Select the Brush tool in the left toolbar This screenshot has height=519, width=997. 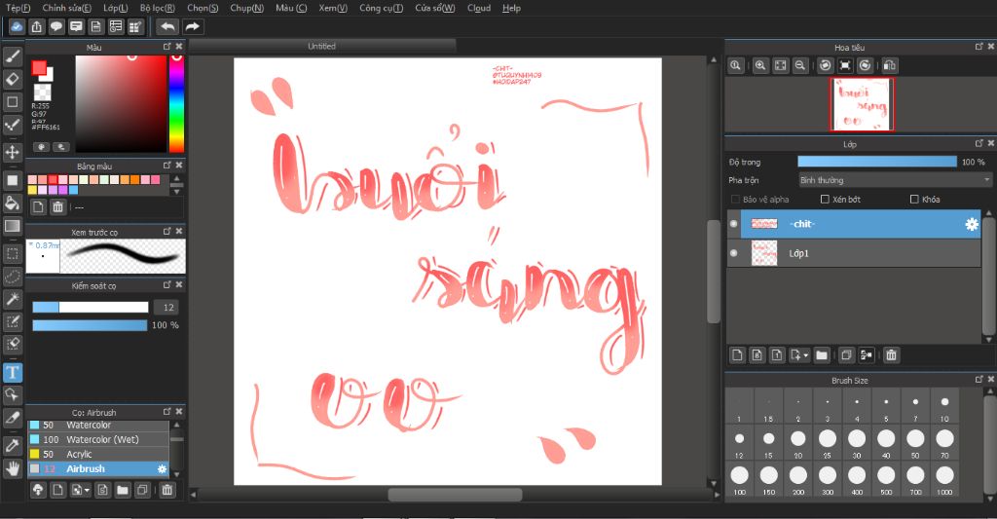pyautogui.click(x=12, y=56)
